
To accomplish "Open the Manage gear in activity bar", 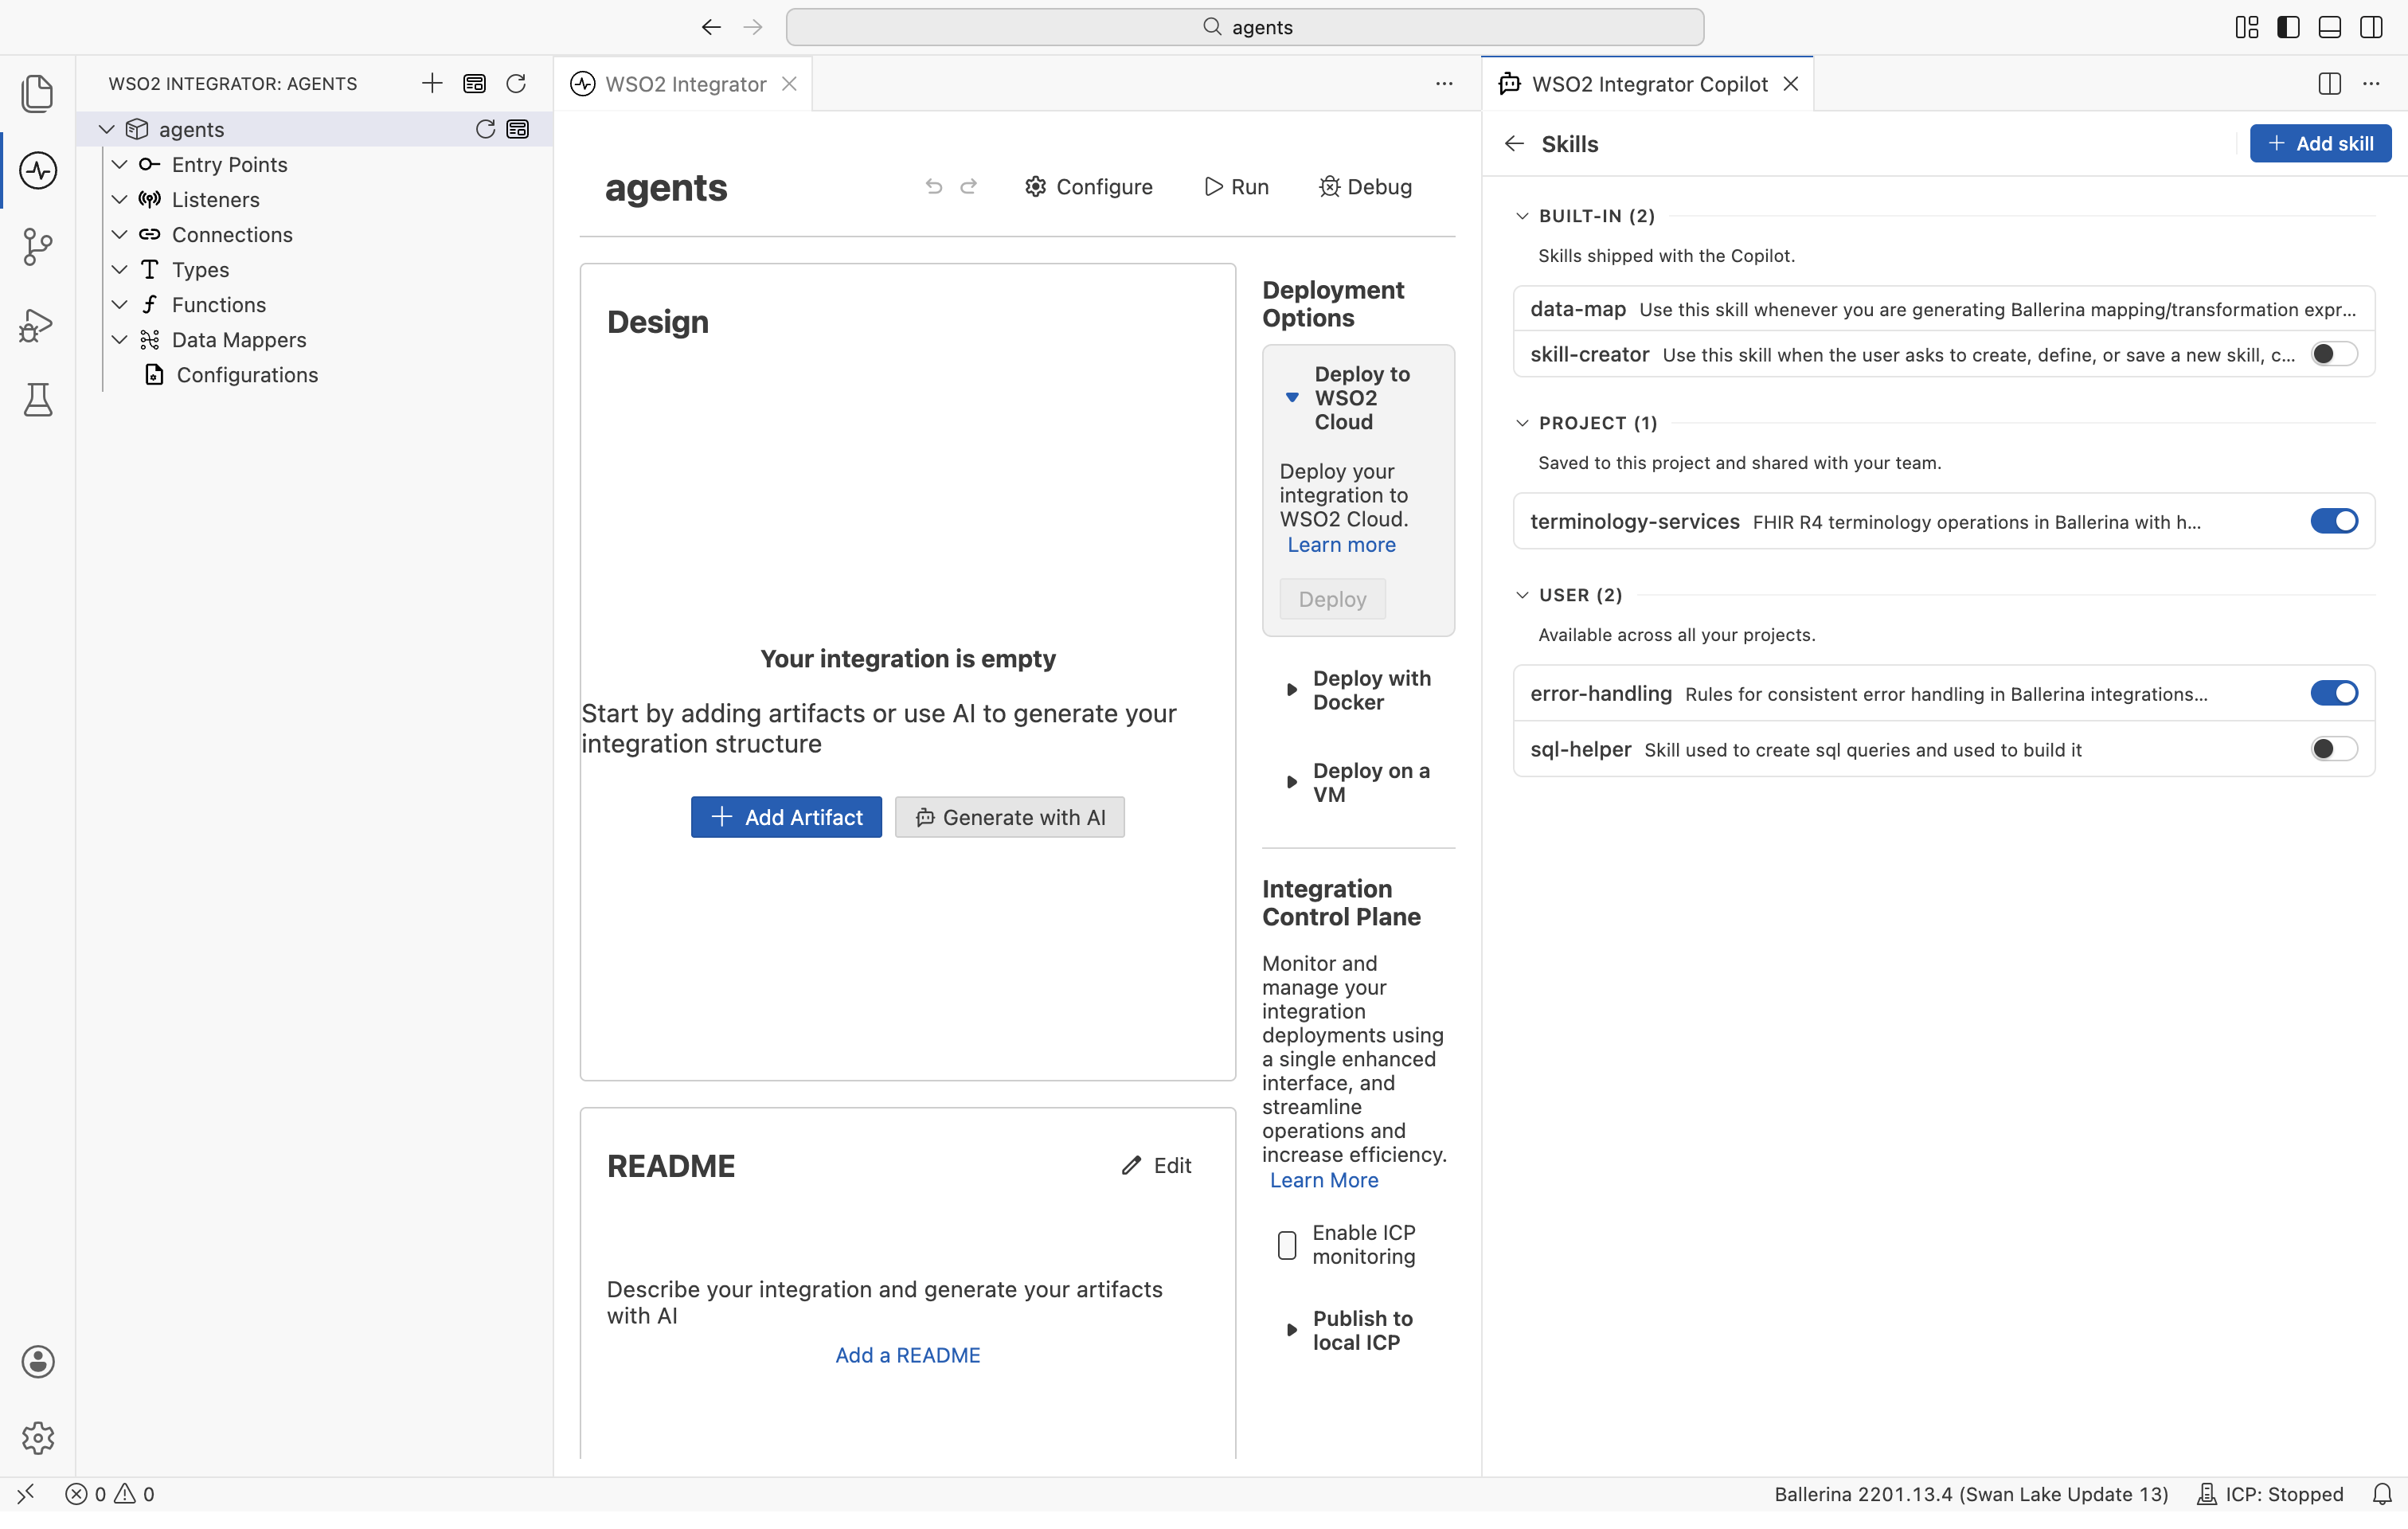I will click(37, 1438).
